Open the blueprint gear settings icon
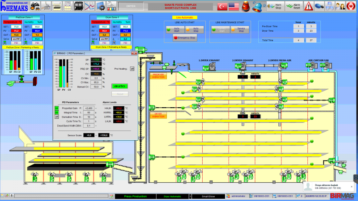This screenshot has width=358, height=201. click(x=100, y=6)
